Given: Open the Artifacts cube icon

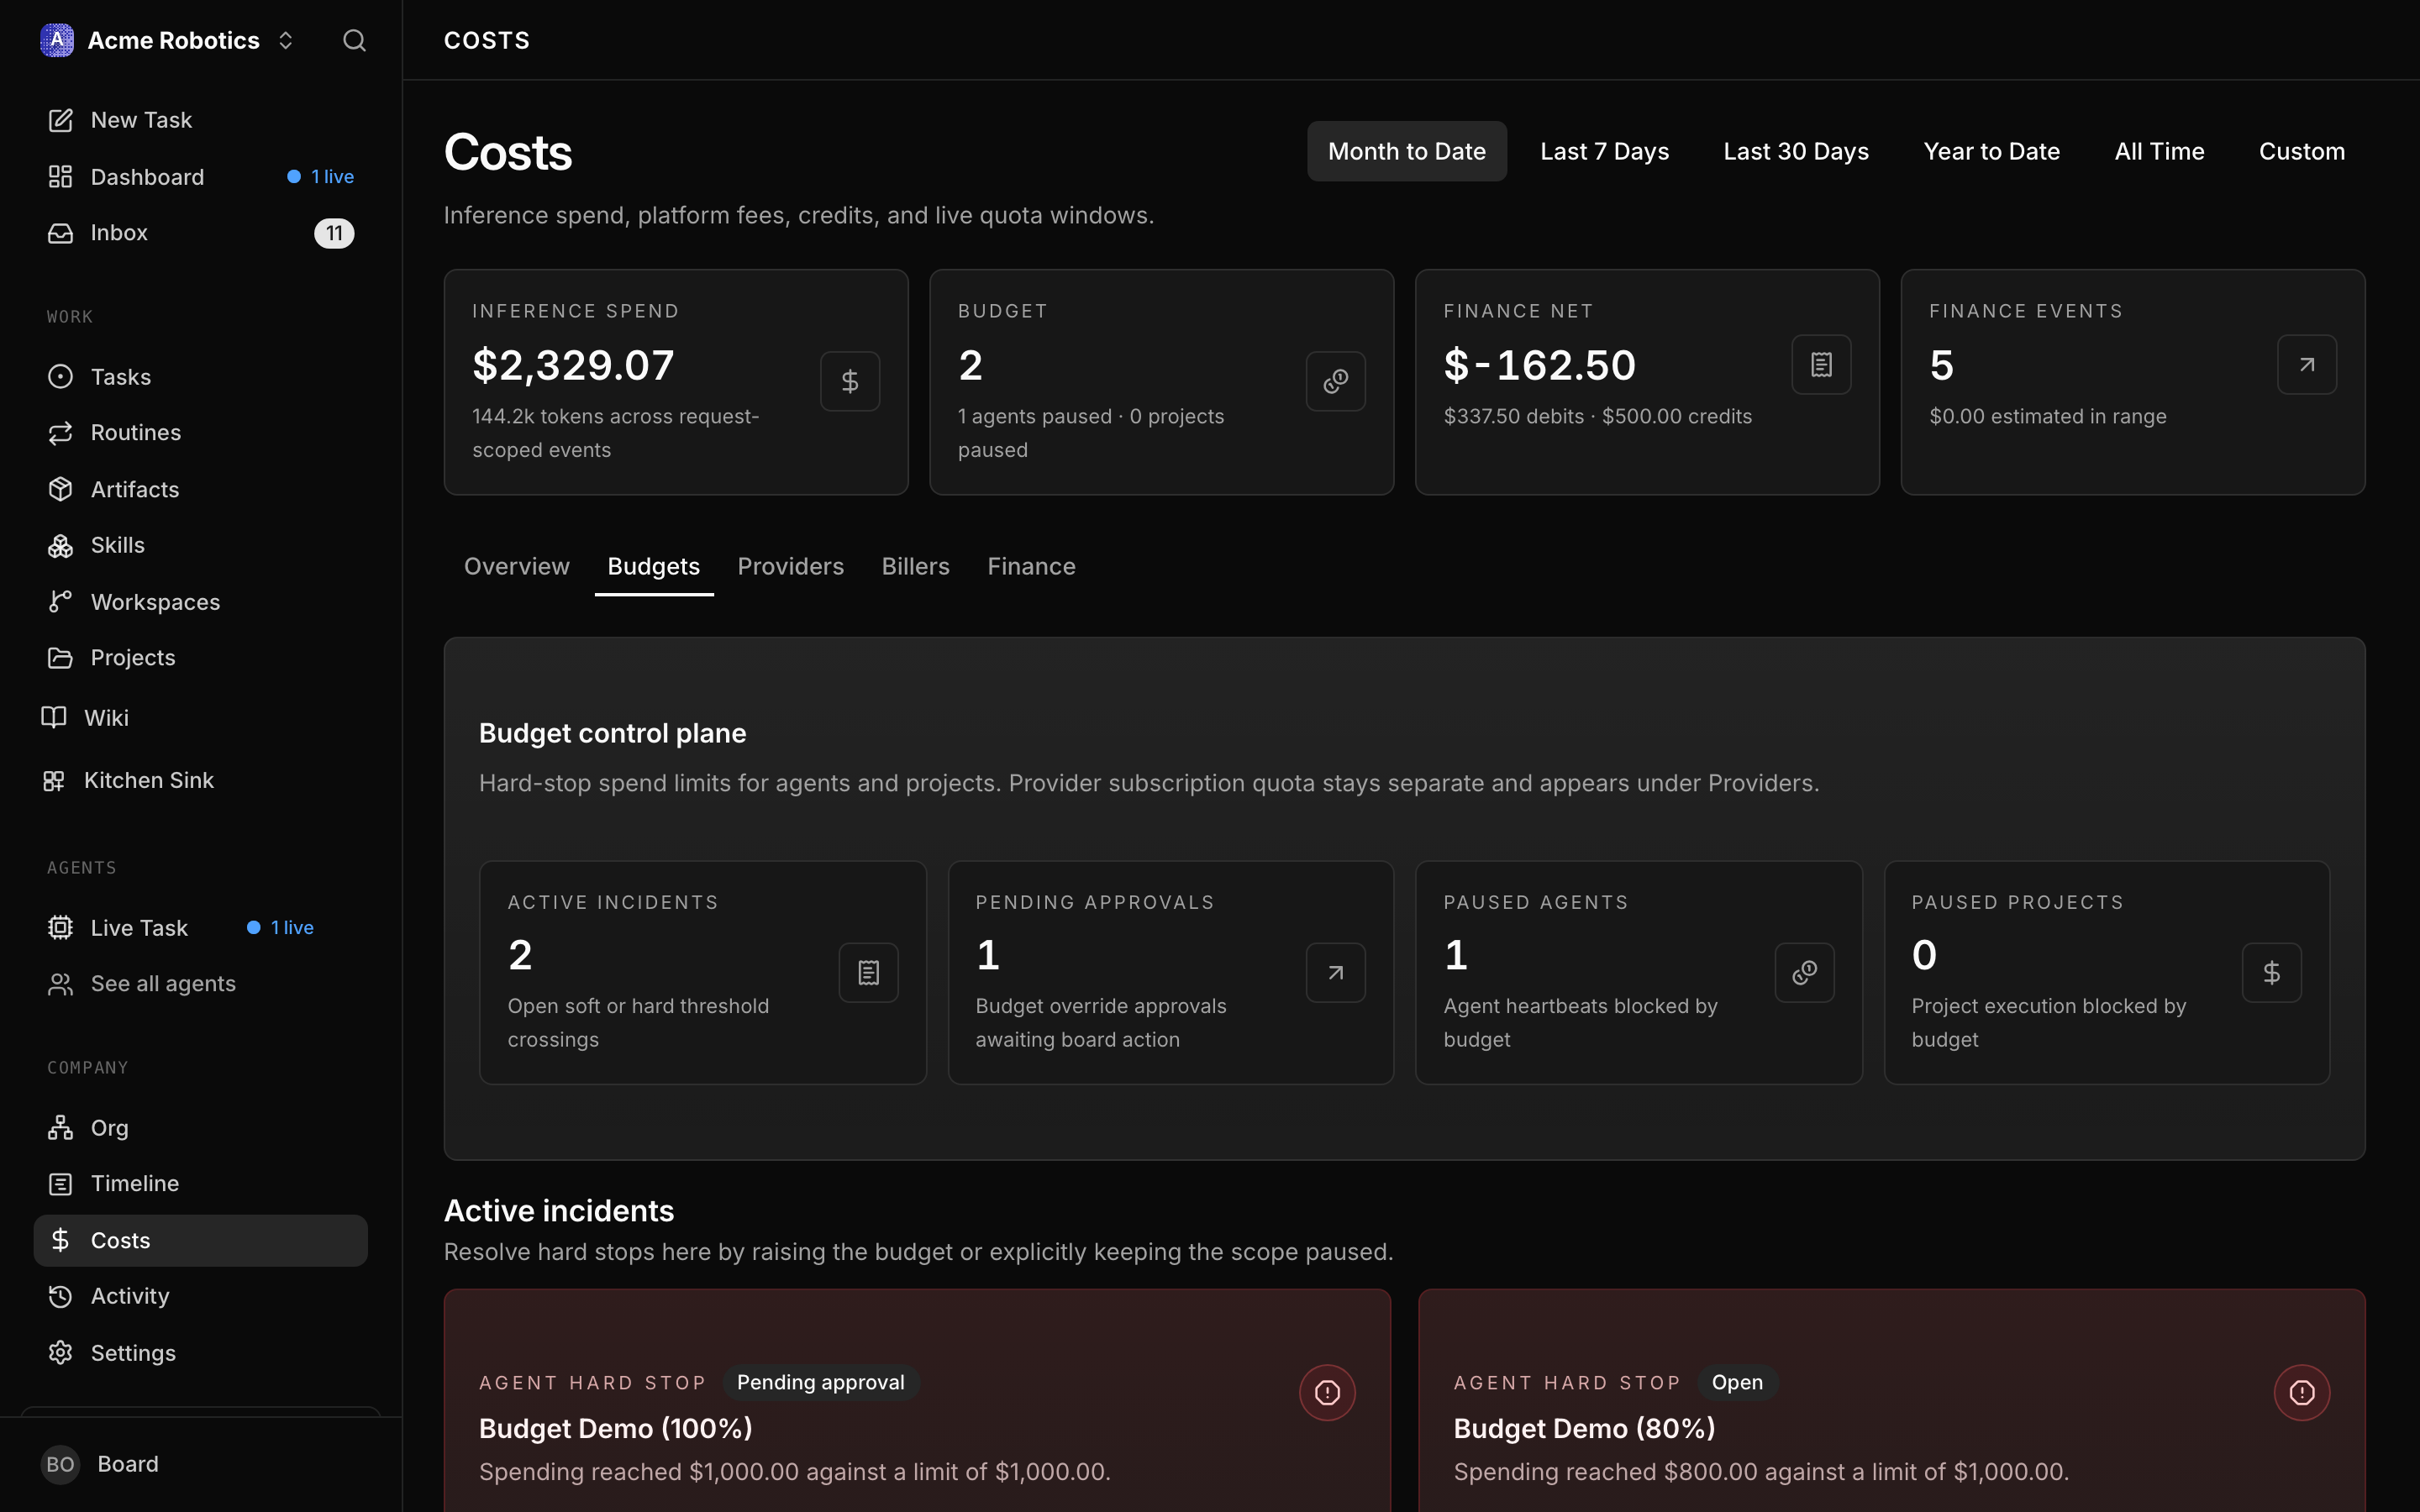Looking at the screenshot, I should point(60,489).
